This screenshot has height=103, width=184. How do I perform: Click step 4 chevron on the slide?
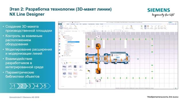tap(37, 86)
